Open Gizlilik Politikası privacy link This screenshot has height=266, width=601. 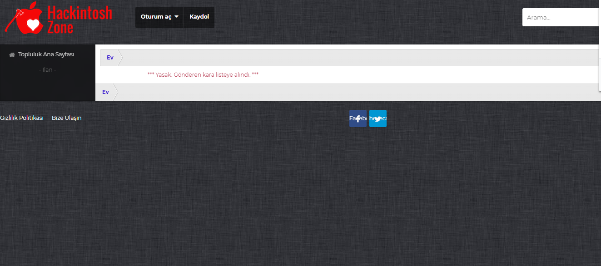(22, 118)
